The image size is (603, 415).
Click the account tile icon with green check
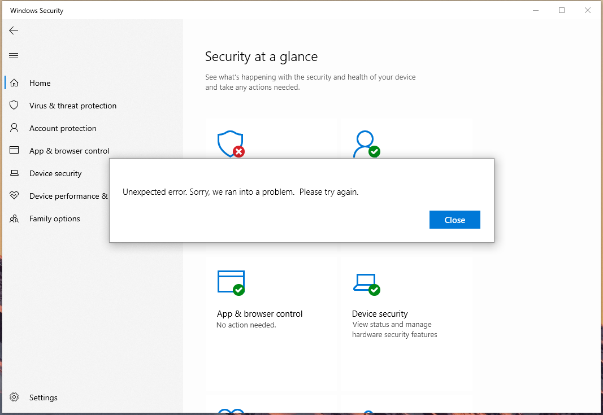point(367,144)
